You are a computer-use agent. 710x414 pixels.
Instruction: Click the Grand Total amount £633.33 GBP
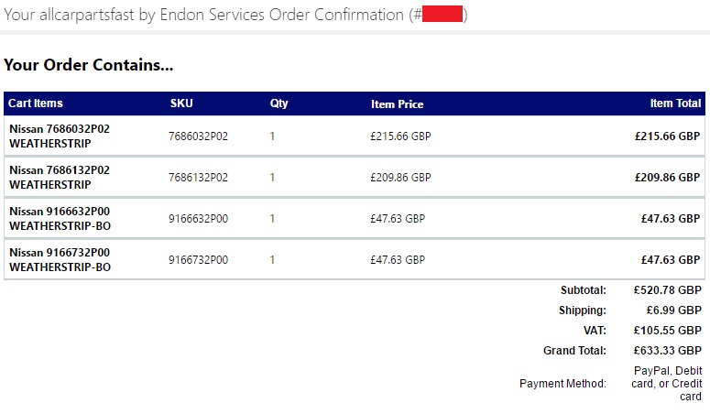click(x=667, y=351)
